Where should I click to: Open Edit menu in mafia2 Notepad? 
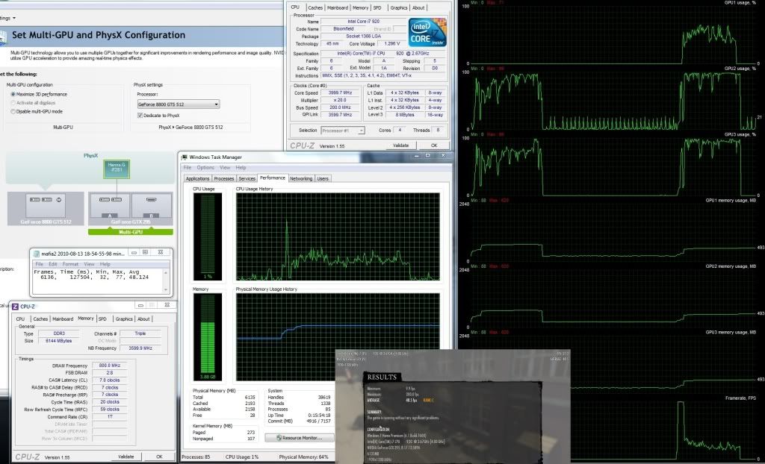point(53,264)
